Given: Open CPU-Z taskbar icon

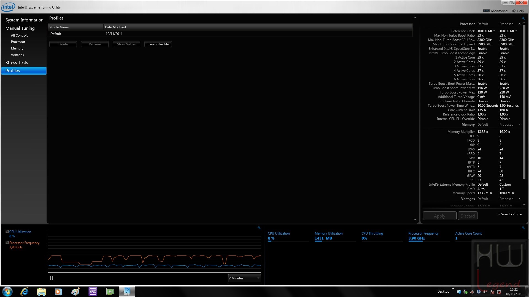Looking at the screenshot, I should click(x=93, y=291).
